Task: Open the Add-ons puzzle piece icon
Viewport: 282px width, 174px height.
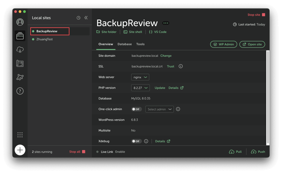Action: [20, 78]
